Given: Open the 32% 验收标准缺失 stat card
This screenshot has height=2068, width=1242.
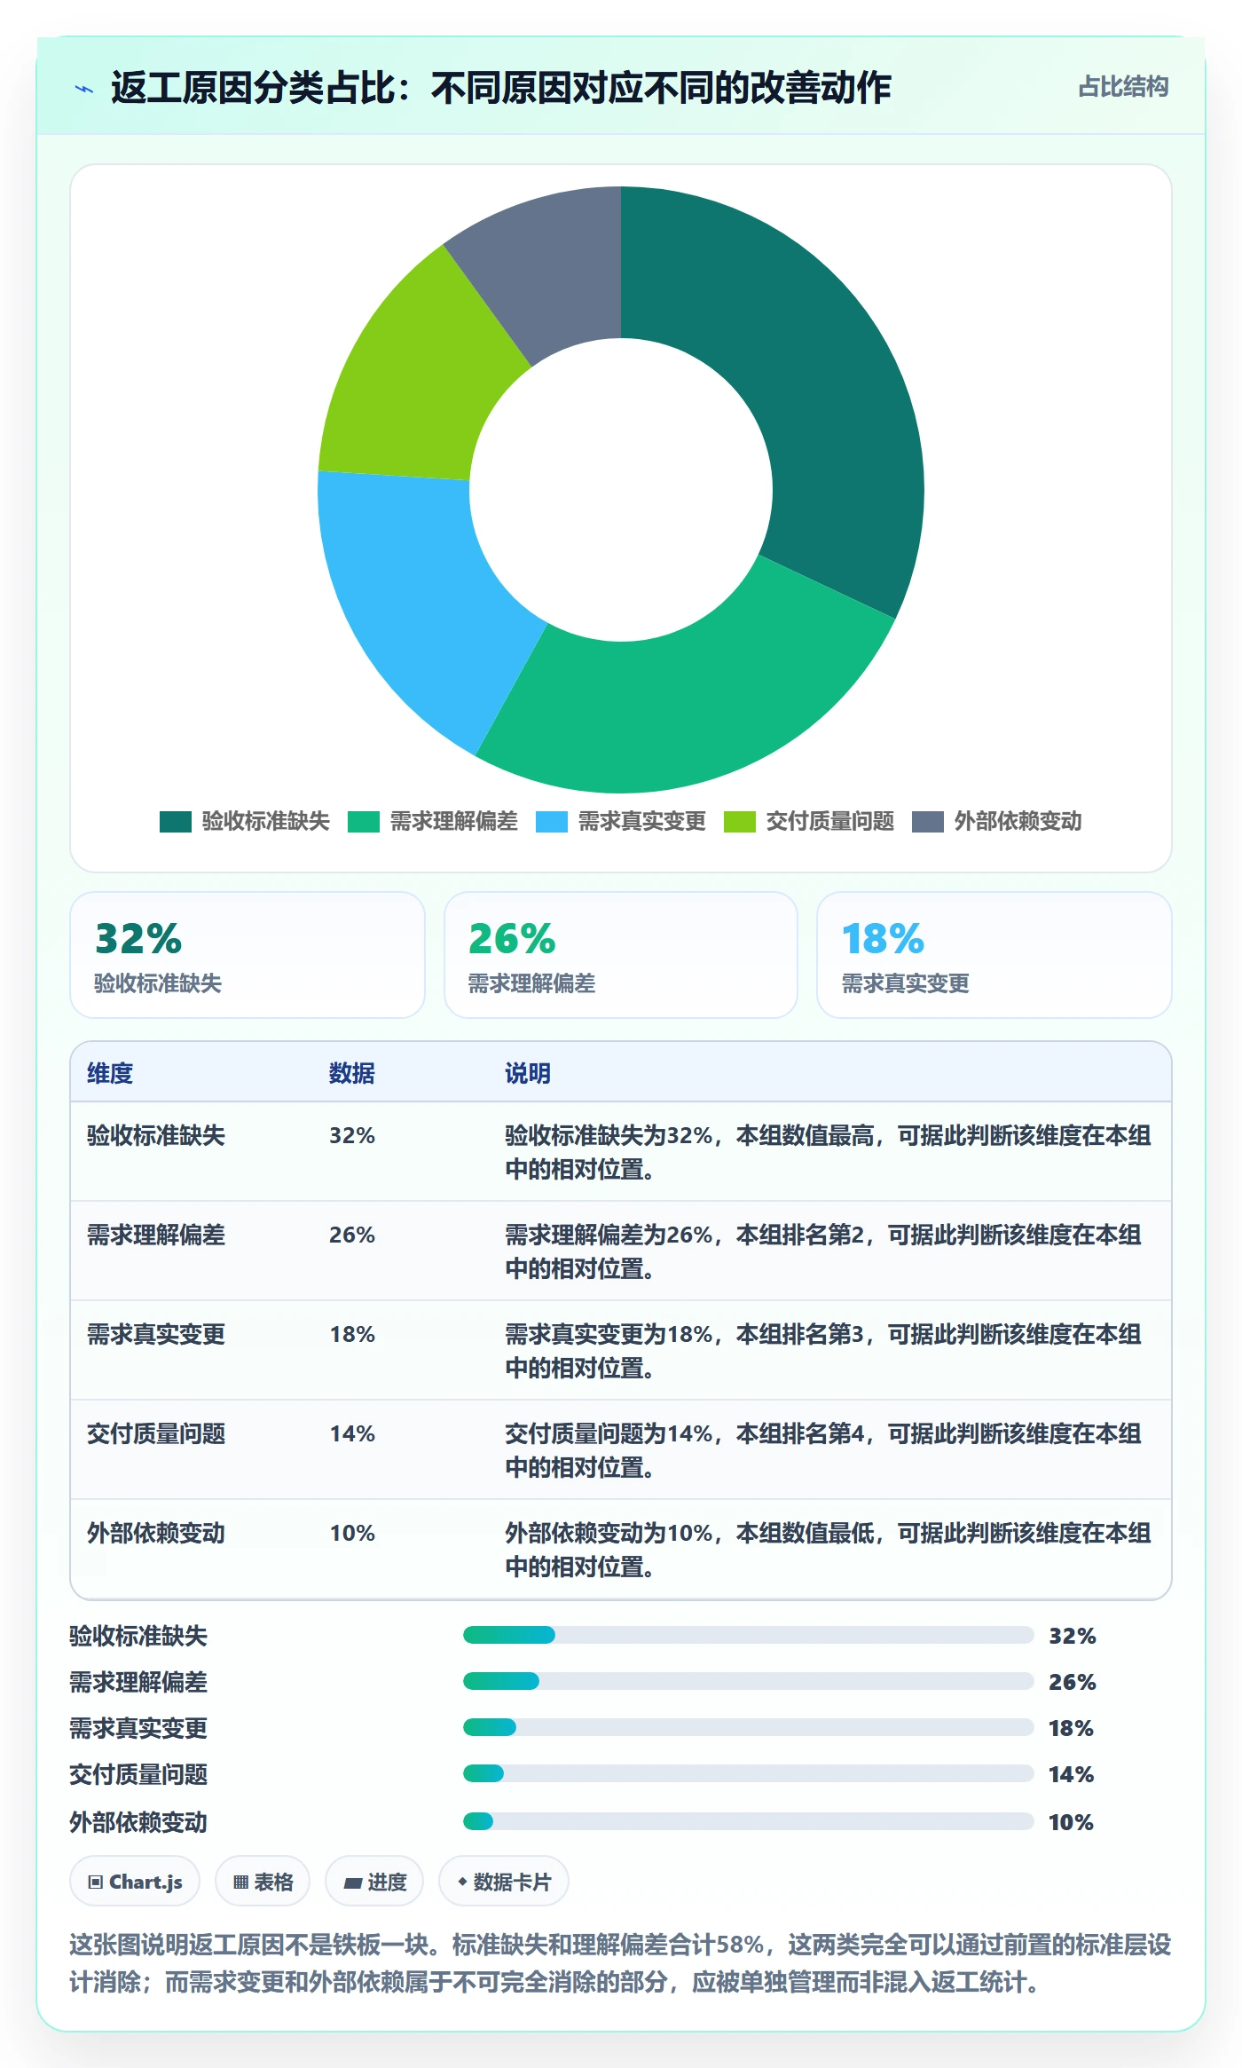Looking at the screenshot, I should coord(248,955).
